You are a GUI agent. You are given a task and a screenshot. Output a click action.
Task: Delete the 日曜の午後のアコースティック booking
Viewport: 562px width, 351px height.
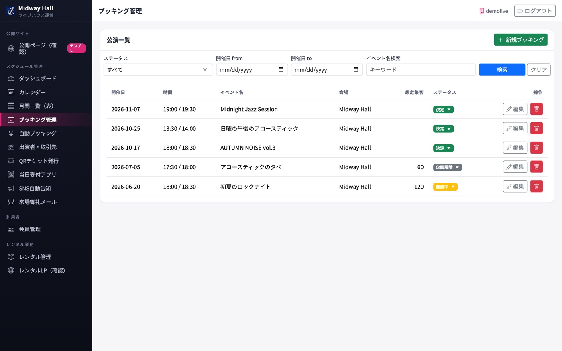coord(536,128)
